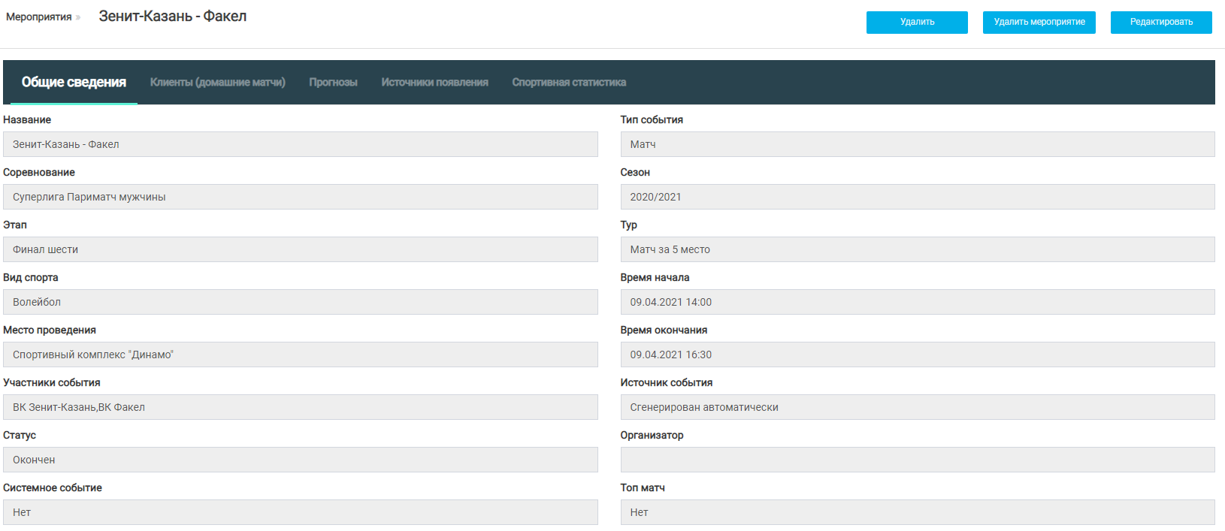Click the Сезон field showing 2020/2021
The image size is (1225, 531).
[917, 197]
